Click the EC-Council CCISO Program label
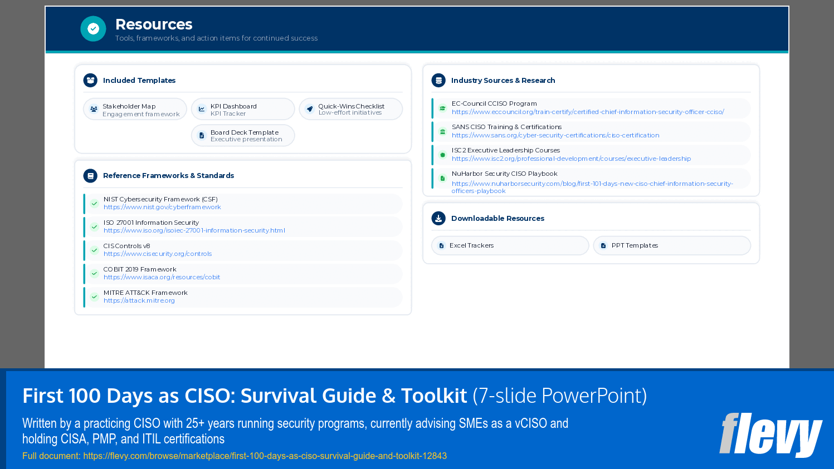Viewport: 834px width, 469px height. 494,103
